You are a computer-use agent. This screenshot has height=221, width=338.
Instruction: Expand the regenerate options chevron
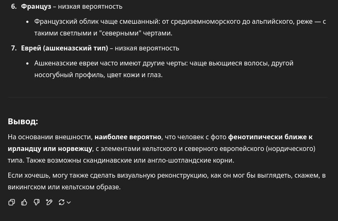click(69, 202)
